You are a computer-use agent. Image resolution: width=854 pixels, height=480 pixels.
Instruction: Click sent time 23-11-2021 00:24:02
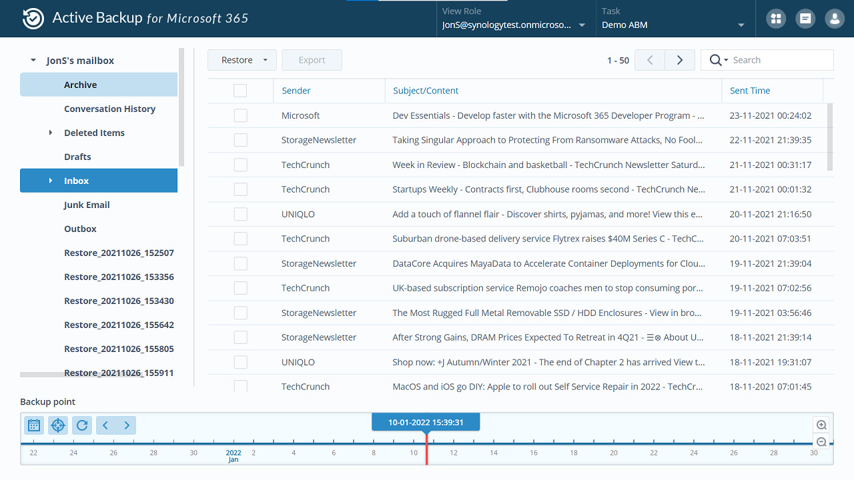[x=770, y=115]
